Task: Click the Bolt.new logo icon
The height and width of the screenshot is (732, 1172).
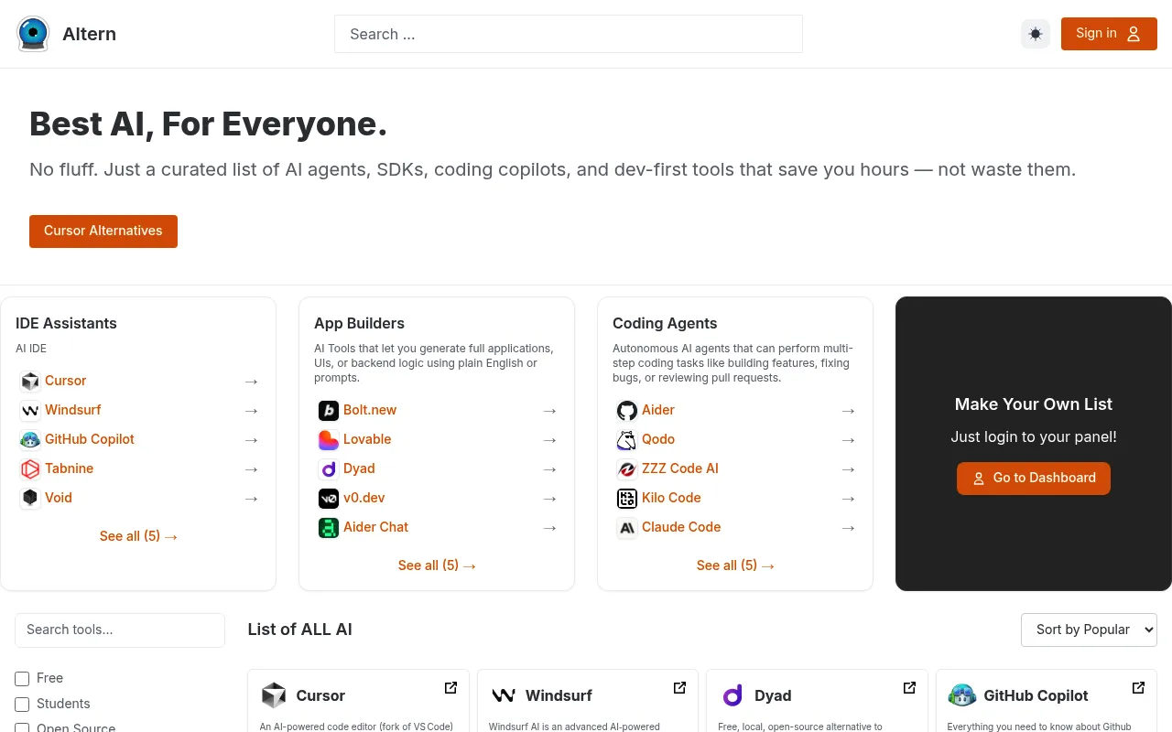Action: coord(329,410)
